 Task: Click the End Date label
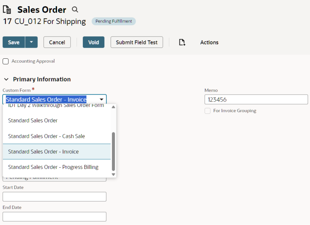(12, 207)
